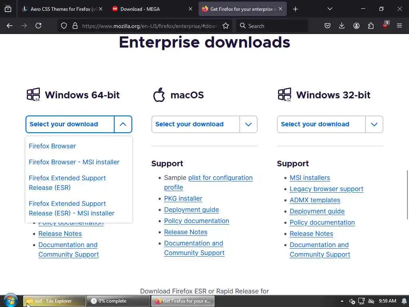Switch to asd - File Explorer taskbar button
409x307 pixels.
(54, 301)
